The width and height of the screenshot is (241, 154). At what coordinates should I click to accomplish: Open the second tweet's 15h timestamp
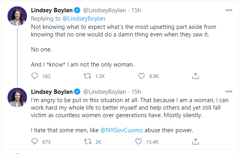tap(136, 92)
